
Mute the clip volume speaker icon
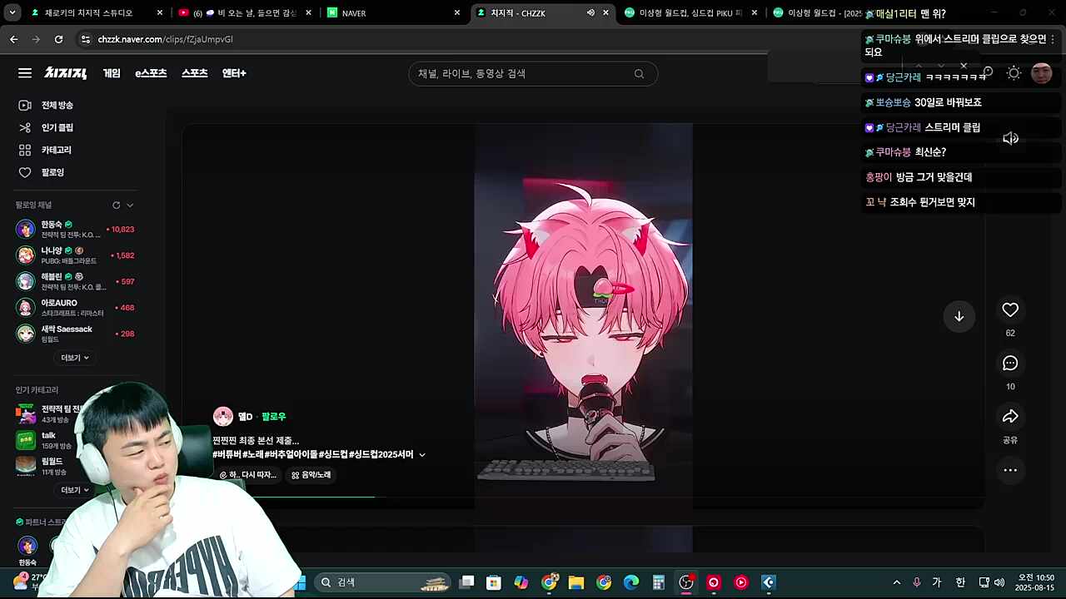point(1010,138)
